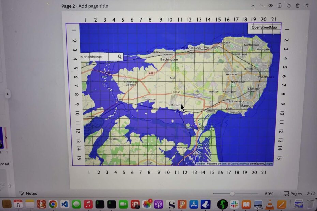This screenshot has width=317, height=211.
Task: Open the Notes panel icon
Action: click(x=21, y=193)
